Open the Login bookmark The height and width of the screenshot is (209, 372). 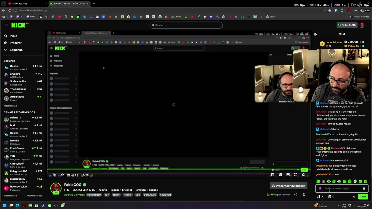(270, 17)
